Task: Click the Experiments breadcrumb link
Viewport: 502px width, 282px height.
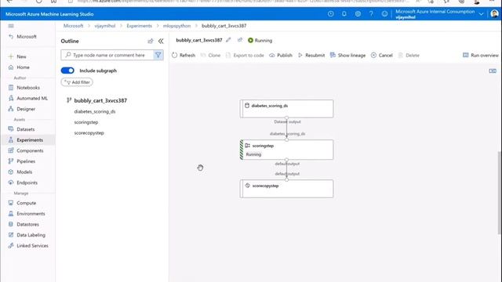Action: tap(140, 26)
